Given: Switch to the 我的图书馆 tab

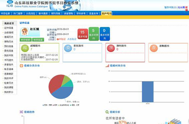Looking at the screenshot, I should pyautogui.click(x=107, y=13).
